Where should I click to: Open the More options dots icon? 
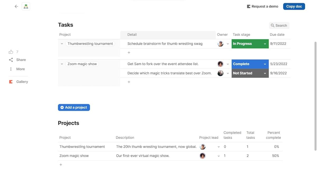[11, 69]
